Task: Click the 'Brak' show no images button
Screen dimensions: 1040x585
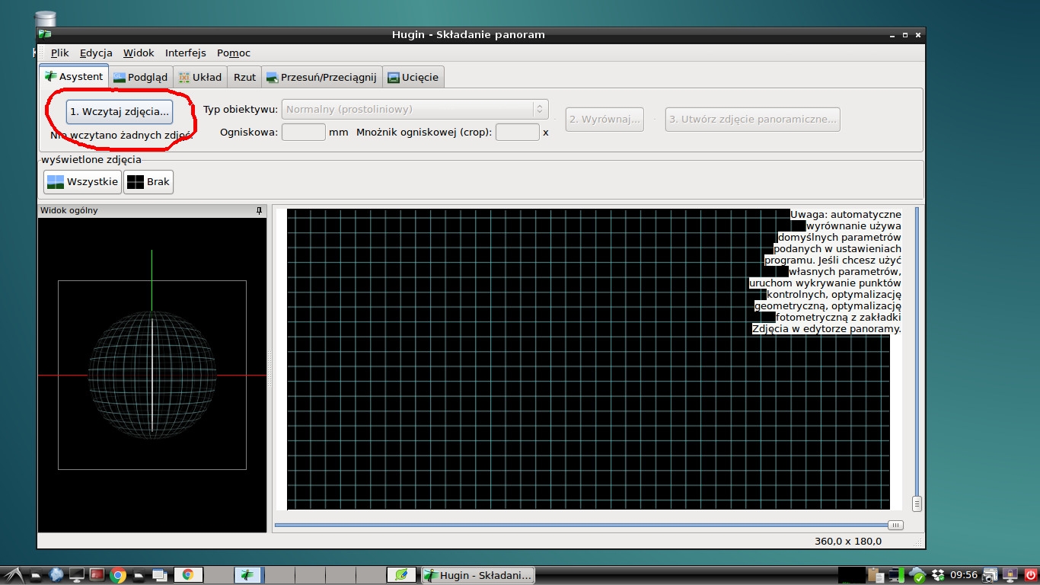Action: tap(148, 182)
